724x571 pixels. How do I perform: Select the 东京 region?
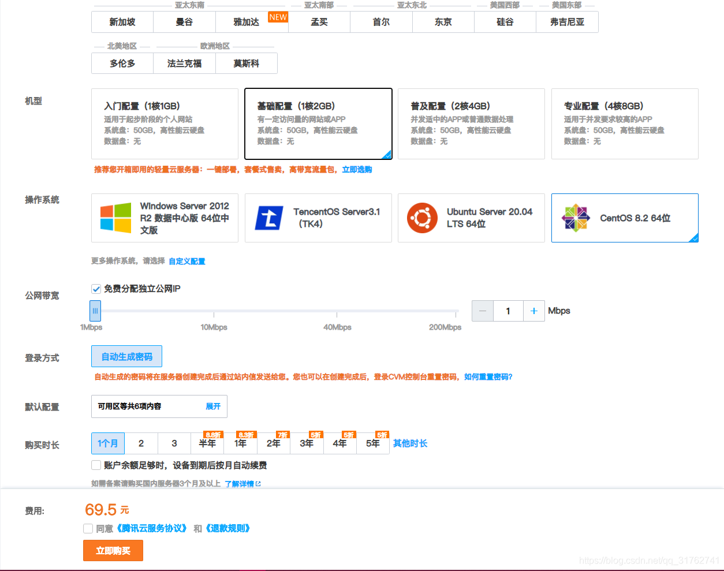click(x=443, y=22)
